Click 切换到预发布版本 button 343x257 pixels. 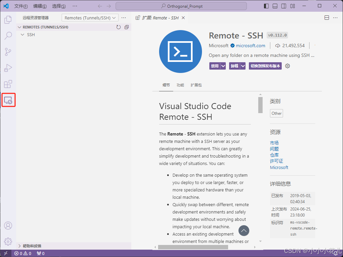pos(265,66)
